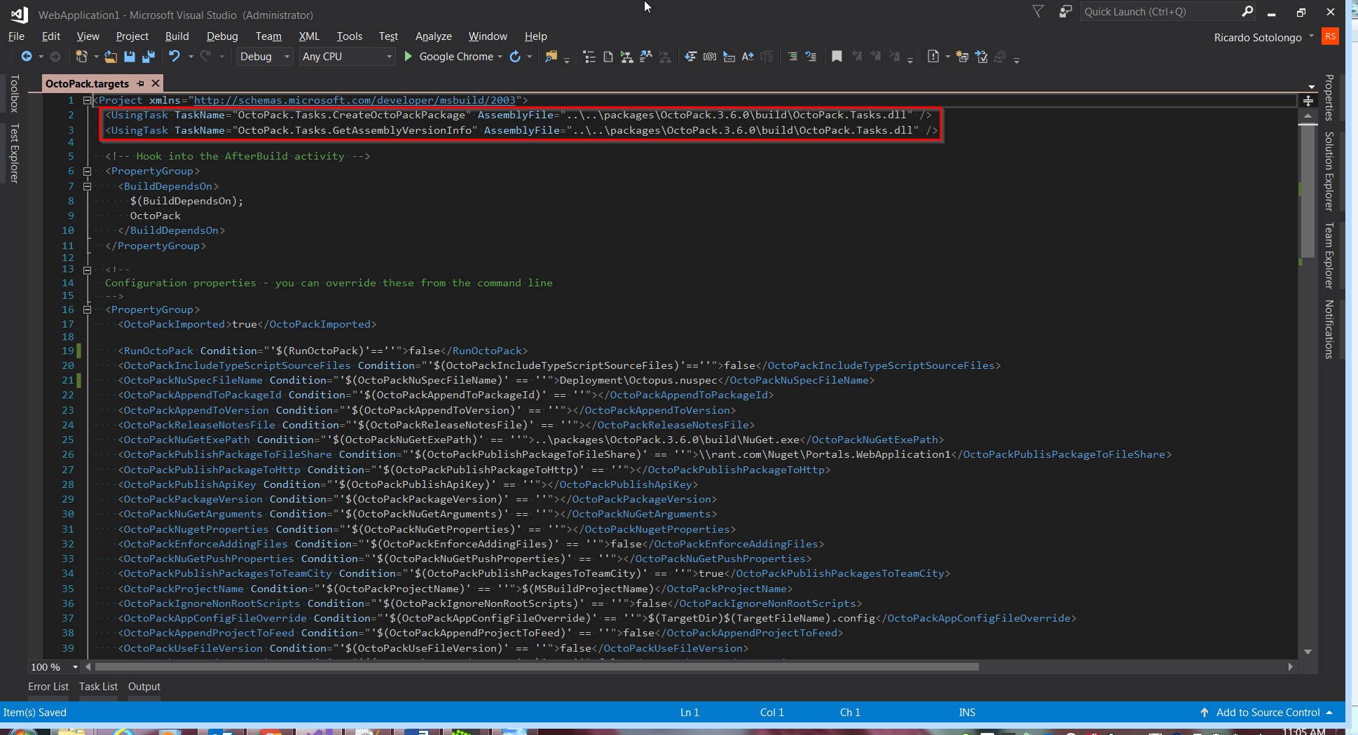
Task: Click the New Project toolbar icon
Action: coord(81,57)
